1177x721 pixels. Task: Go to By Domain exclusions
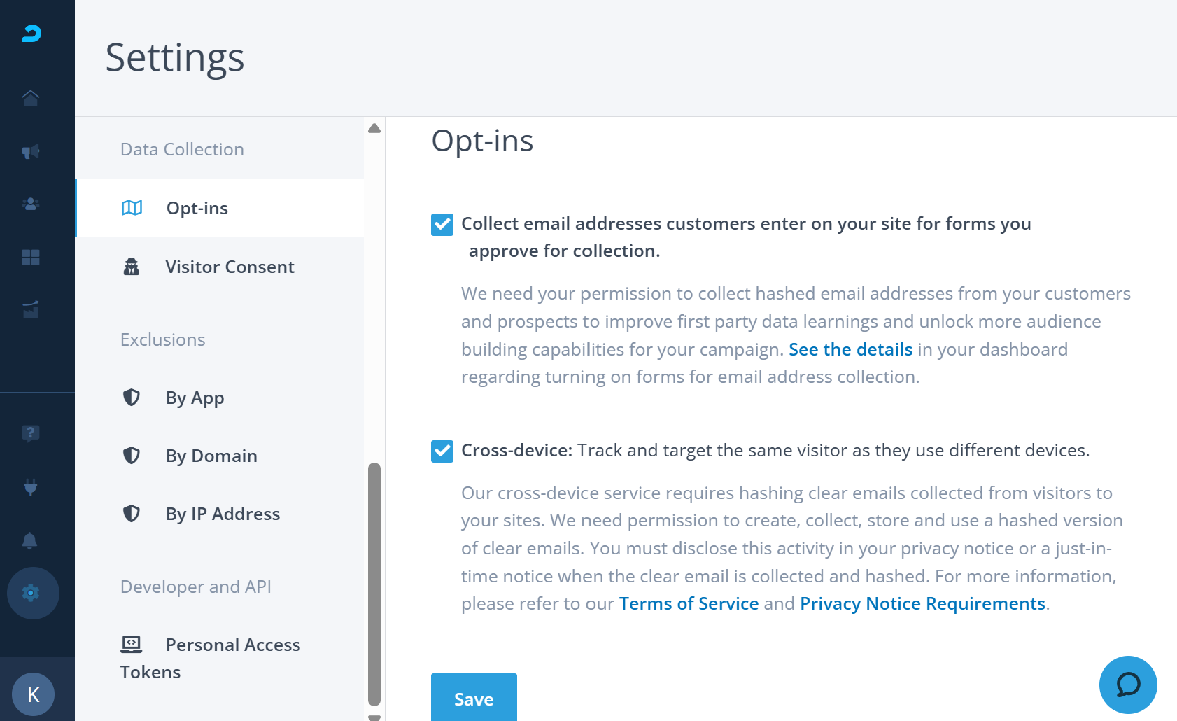tap(211, 456)
